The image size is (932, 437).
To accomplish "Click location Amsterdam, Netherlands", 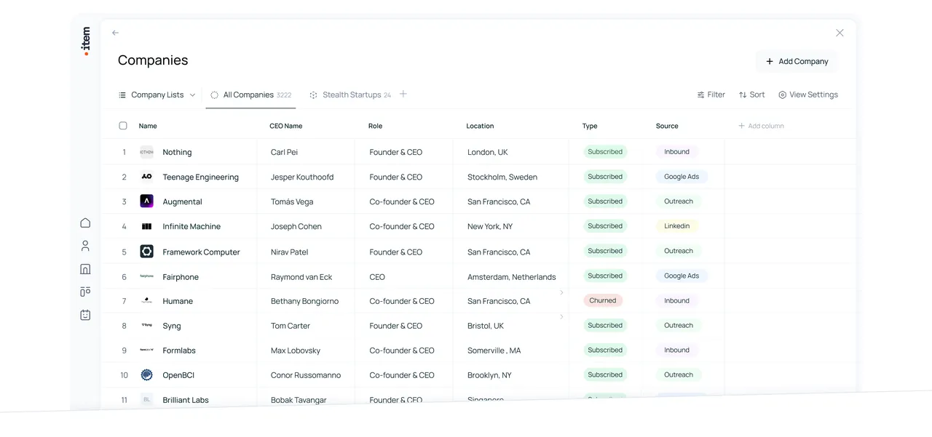I will [511, 277].
